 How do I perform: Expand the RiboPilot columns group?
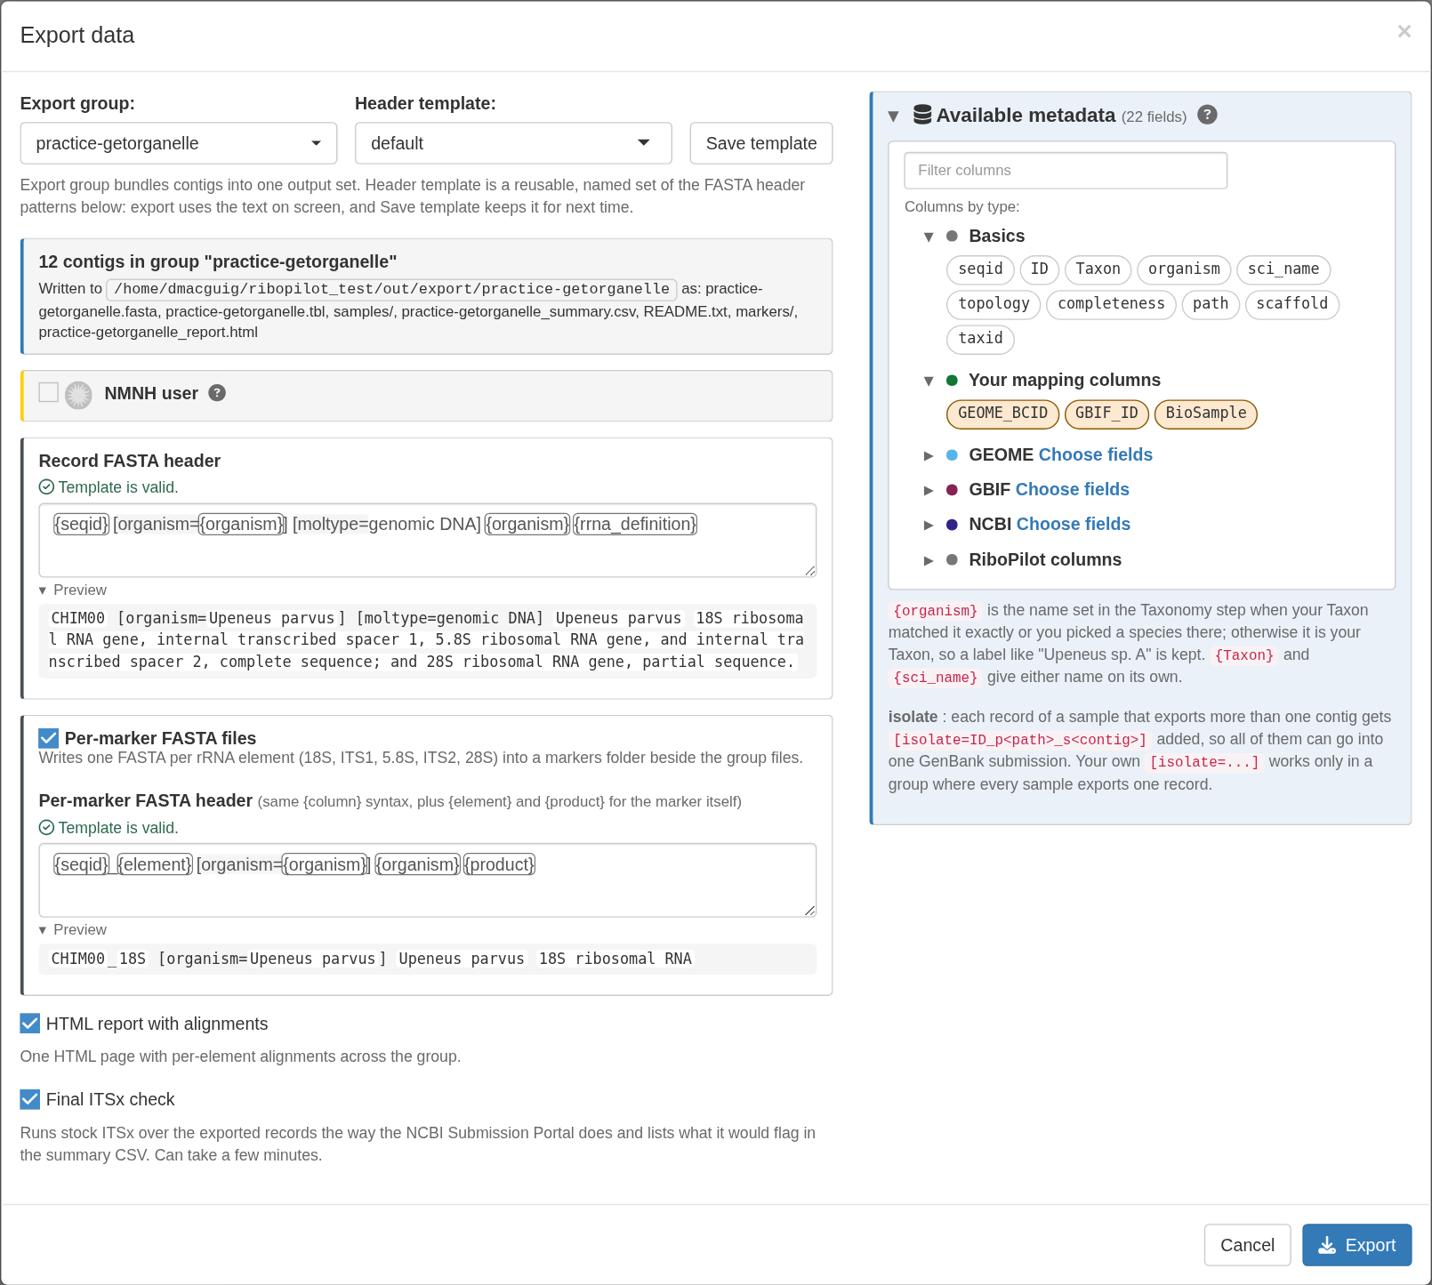929,560
